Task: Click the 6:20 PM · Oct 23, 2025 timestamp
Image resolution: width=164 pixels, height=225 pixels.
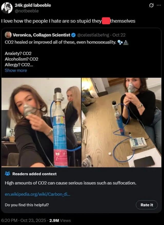Action: pyautogui.click(x=24, y=220)
